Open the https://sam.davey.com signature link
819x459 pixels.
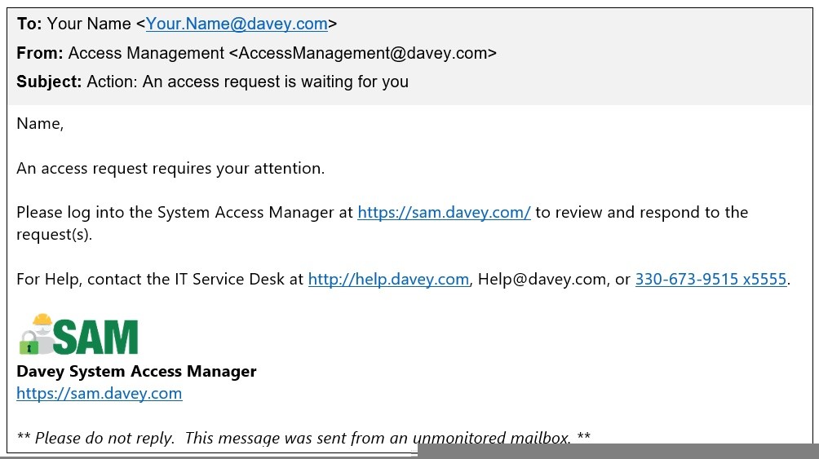point(100,393)
